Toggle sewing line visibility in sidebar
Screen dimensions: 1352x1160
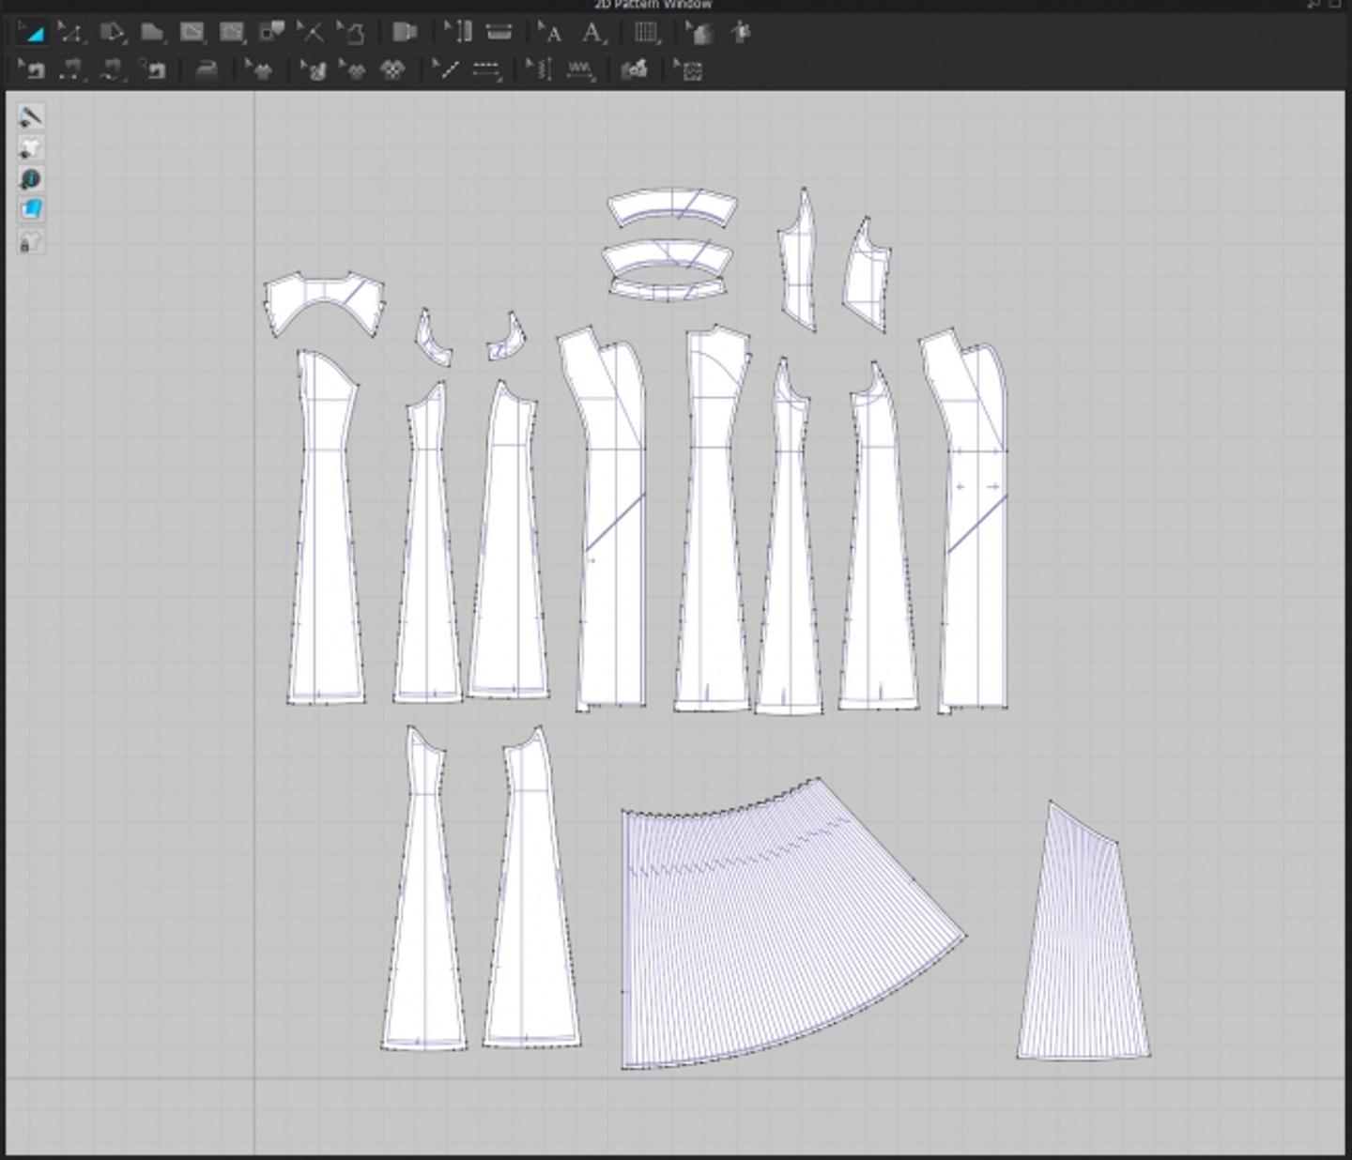pyautogui.click(x=31, y=116)
